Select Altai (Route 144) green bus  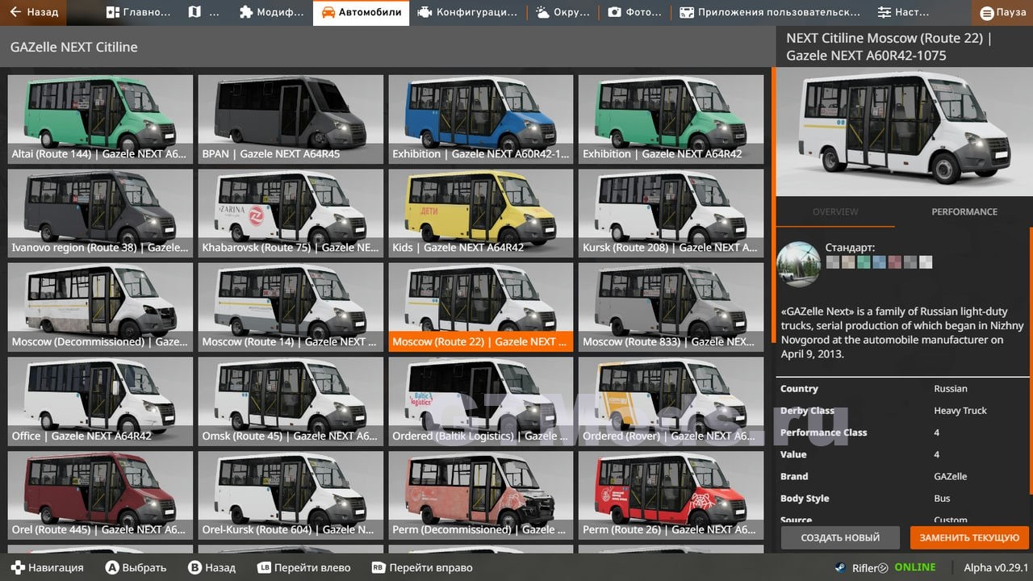click(100, 119)
